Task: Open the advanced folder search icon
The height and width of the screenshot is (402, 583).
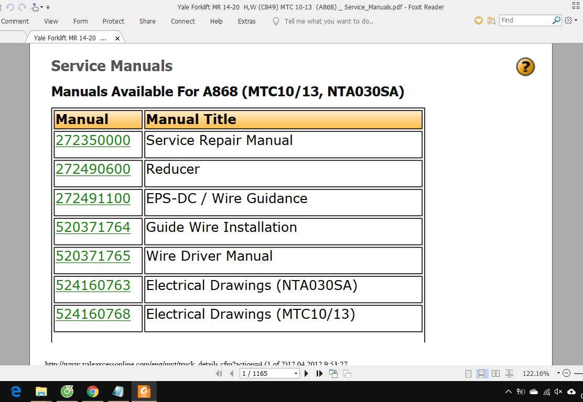Action: pyautogui.click(x=492, y=21)
